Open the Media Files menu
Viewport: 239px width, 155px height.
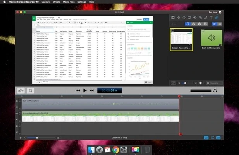(x=69, y=2)
